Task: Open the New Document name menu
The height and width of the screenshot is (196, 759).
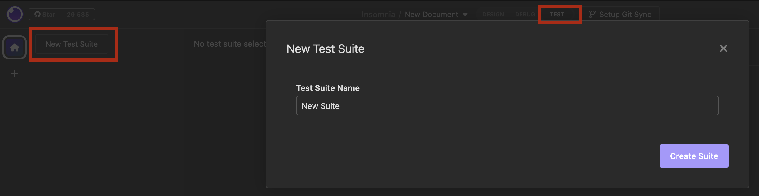Action: coord(431,15)
